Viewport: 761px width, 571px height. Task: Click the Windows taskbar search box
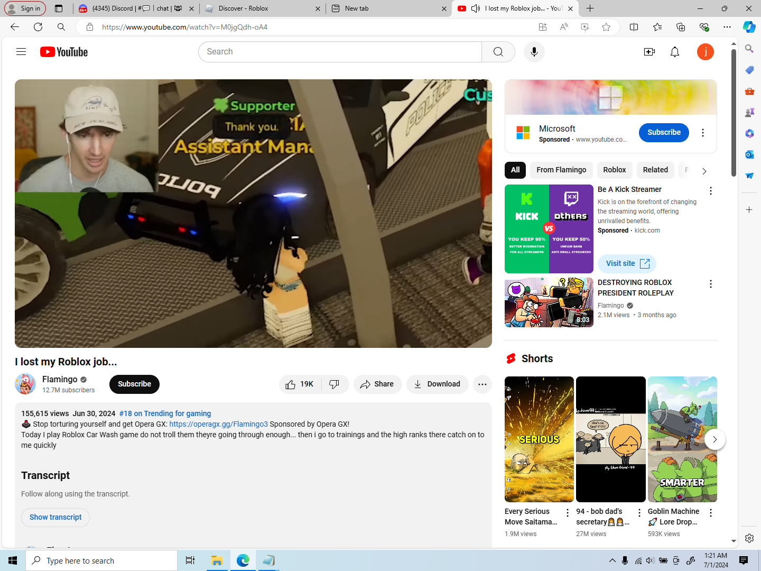[x=101, y=560]
